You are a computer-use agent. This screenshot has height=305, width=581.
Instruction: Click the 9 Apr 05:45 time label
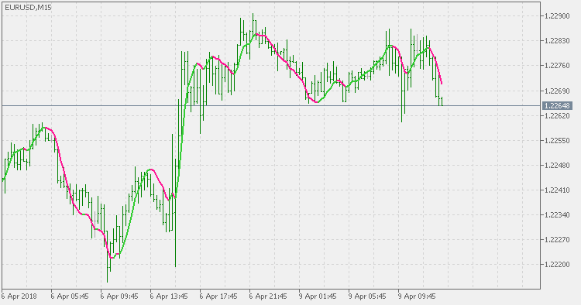point(367,296)
